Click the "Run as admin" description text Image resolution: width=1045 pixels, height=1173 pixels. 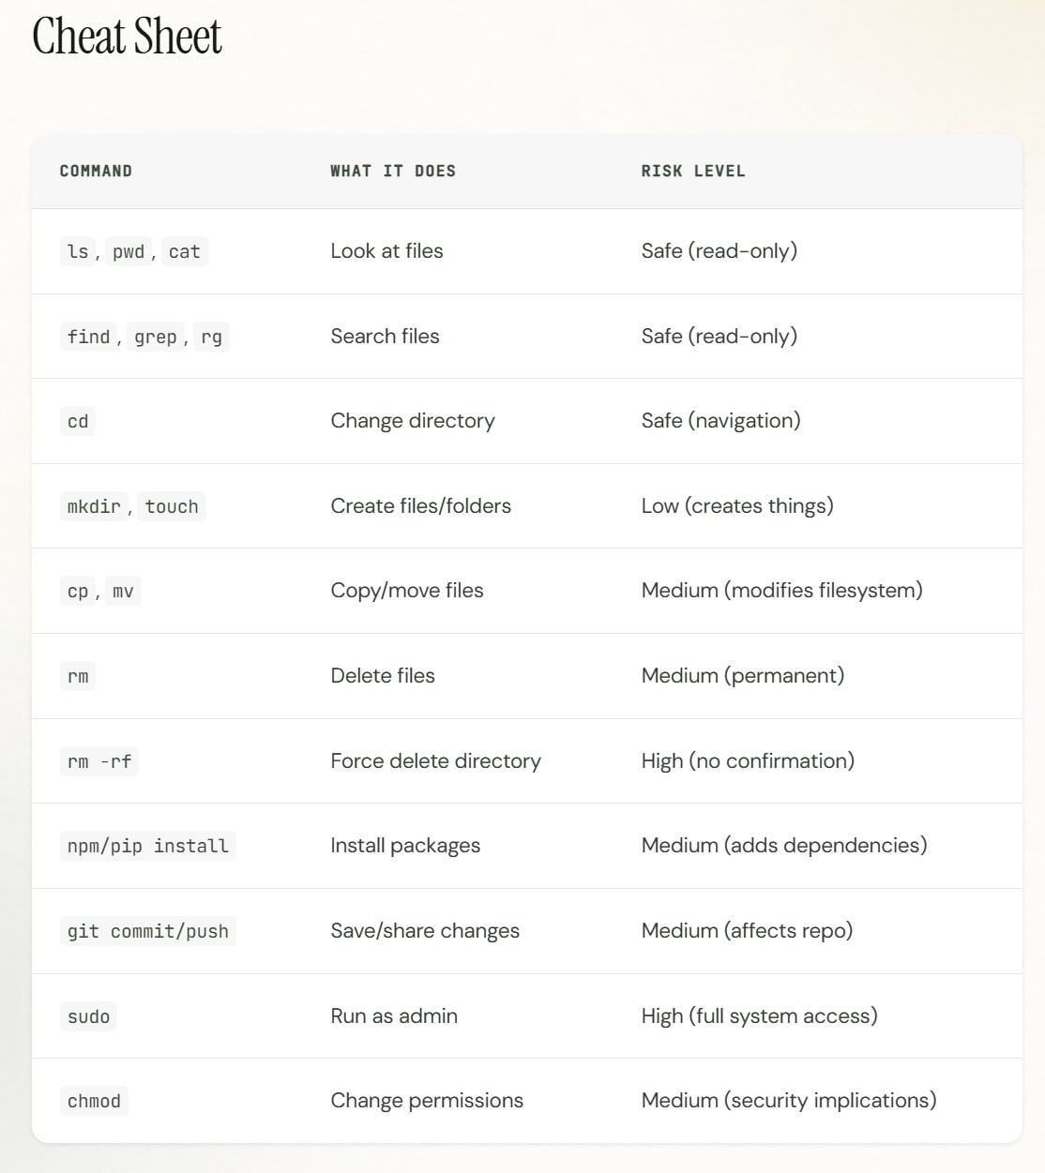pos(394,1015)
